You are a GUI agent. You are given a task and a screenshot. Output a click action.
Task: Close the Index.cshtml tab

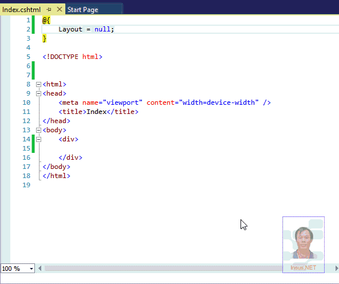pyautogui.click(x=60, y=9)
